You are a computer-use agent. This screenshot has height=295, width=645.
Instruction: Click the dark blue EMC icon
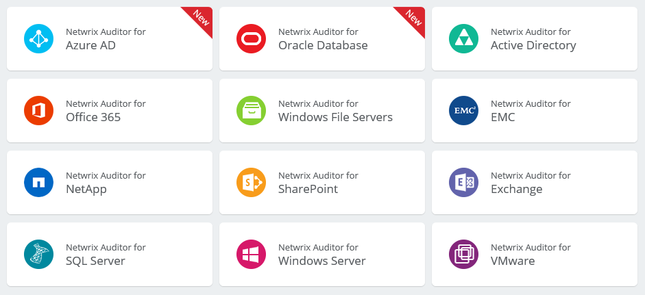[x=463, y=110]
